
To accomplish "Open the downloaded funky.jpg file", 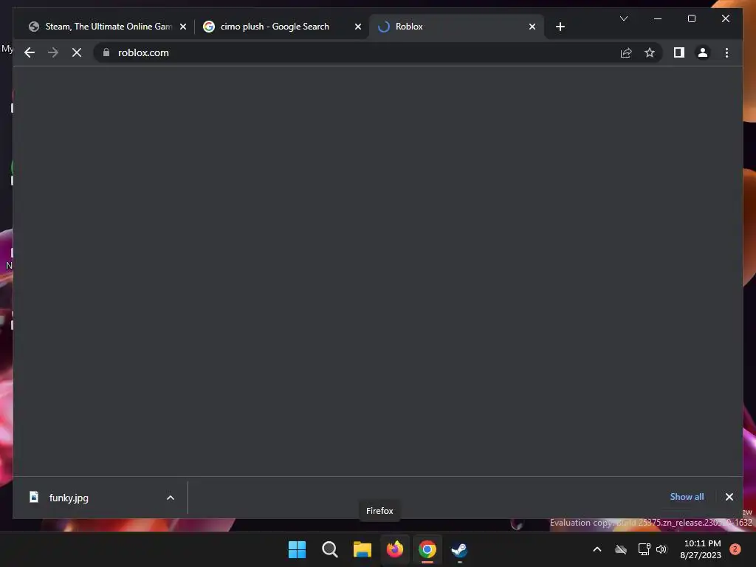I will tap(69, 498).
